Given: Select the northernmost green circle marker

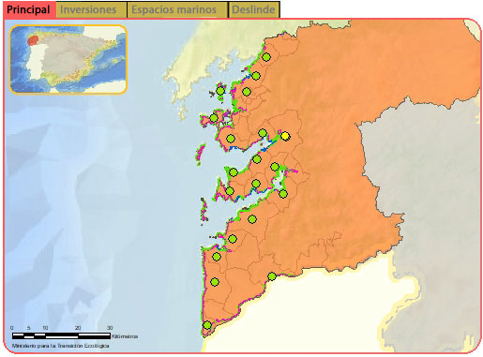Looking at the screenshot, I should pos(266,57).
